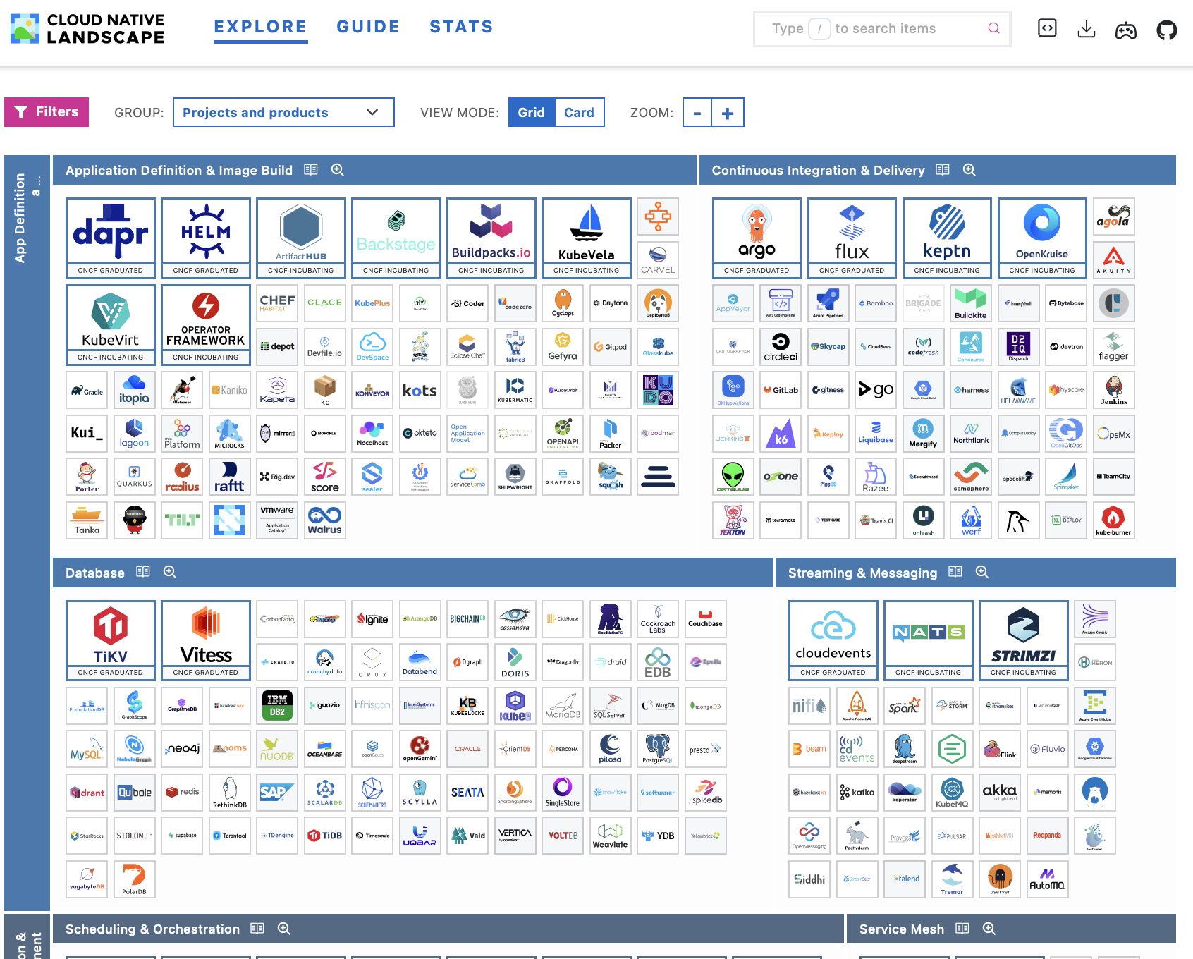Open the NATS messaging card
The height and width of the screenshot is (959, 1193).
click(928, 640)
